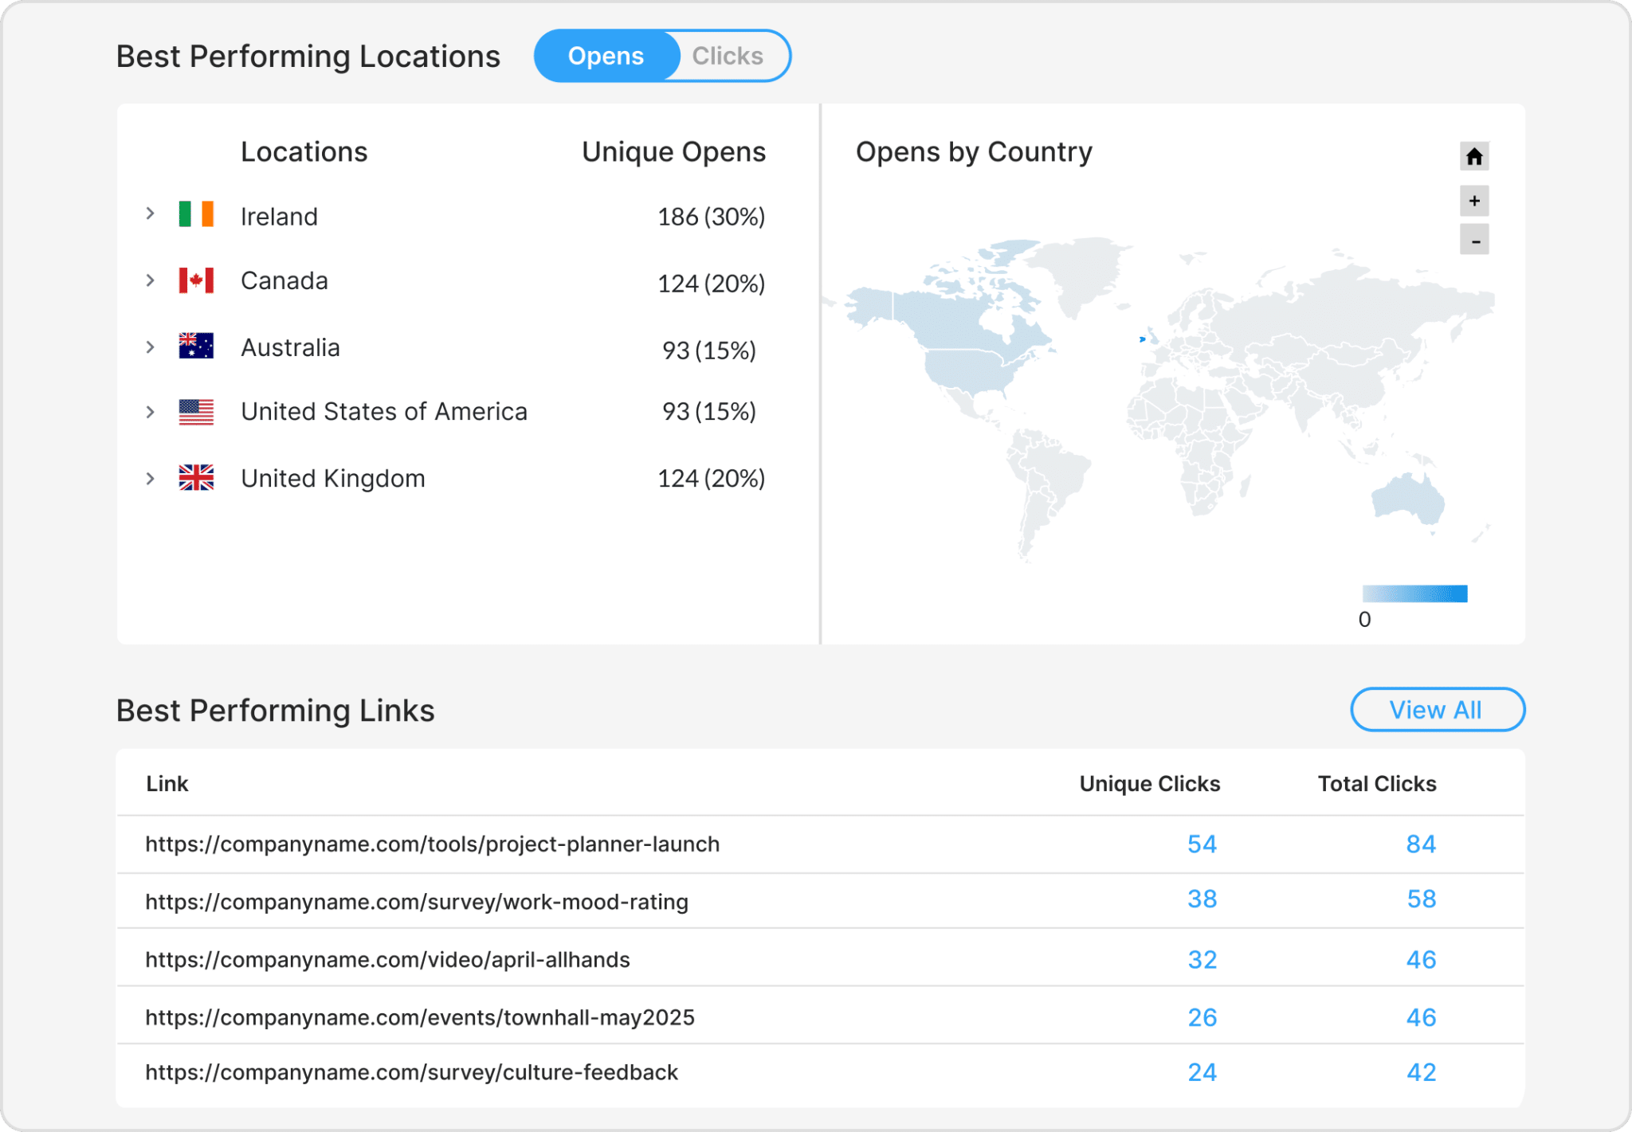Open the work-mood-rating survey link
The width and height of the screenshot is (1632, 1132).
click(417, 901)
